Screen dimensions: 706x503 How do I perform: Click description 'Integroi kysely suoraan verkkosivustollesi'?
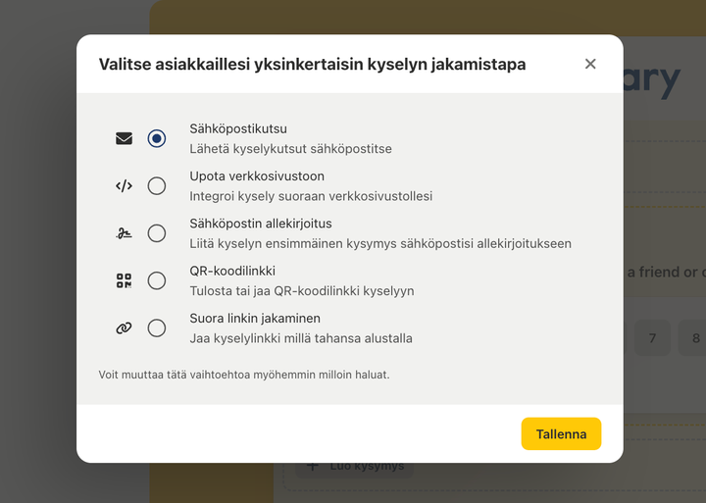click(x=311, y=196)
